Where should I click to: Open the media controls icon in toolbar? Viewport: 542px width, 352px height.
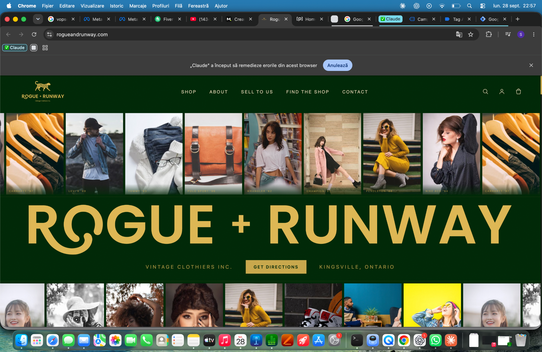coord(508,34)
